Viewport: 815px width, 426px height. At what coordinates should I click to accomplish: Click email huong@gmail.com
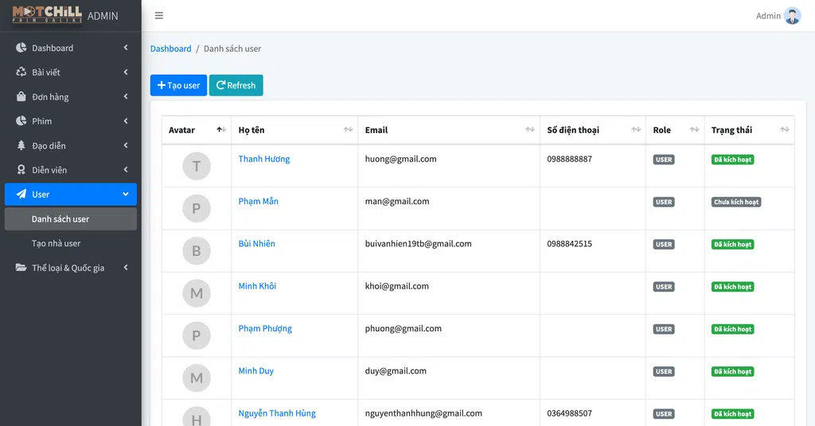coord(401,159)
